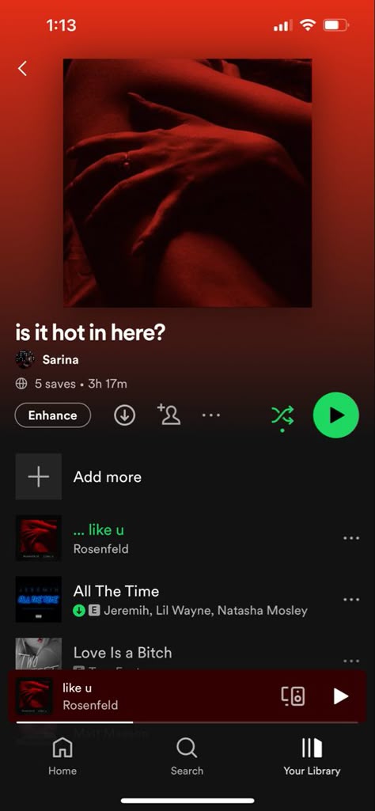
Task: Invite collaborators with the add-person icon
Action: pos(169,415)
